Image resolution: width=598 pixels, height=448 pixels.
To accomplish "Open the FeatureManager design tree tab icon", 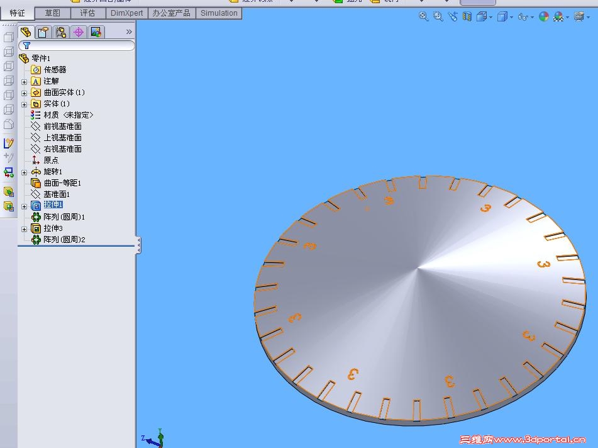I will click(x=26, y=32).
